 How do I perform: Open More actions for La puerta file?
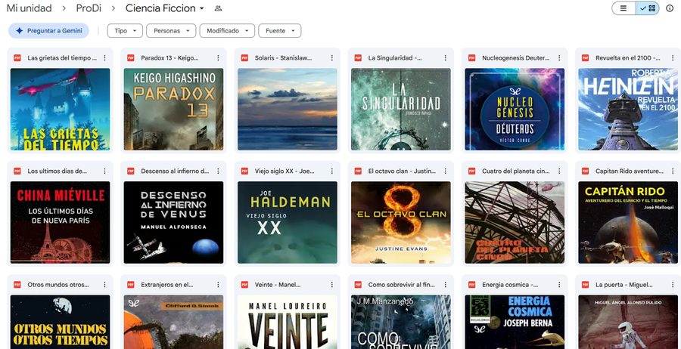click(x=673, y=285)
